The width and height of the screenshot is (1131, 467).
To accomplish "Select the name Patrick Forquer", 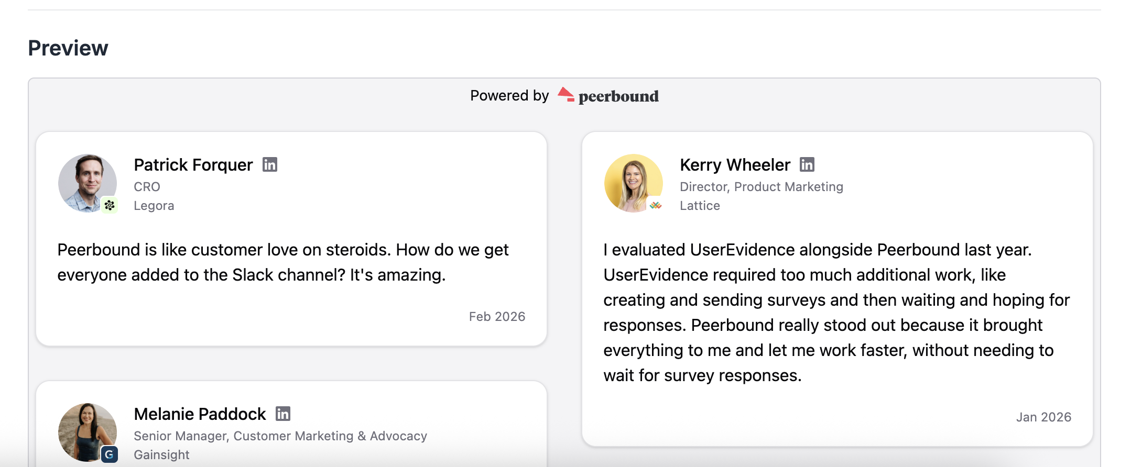I will point(193,165).
